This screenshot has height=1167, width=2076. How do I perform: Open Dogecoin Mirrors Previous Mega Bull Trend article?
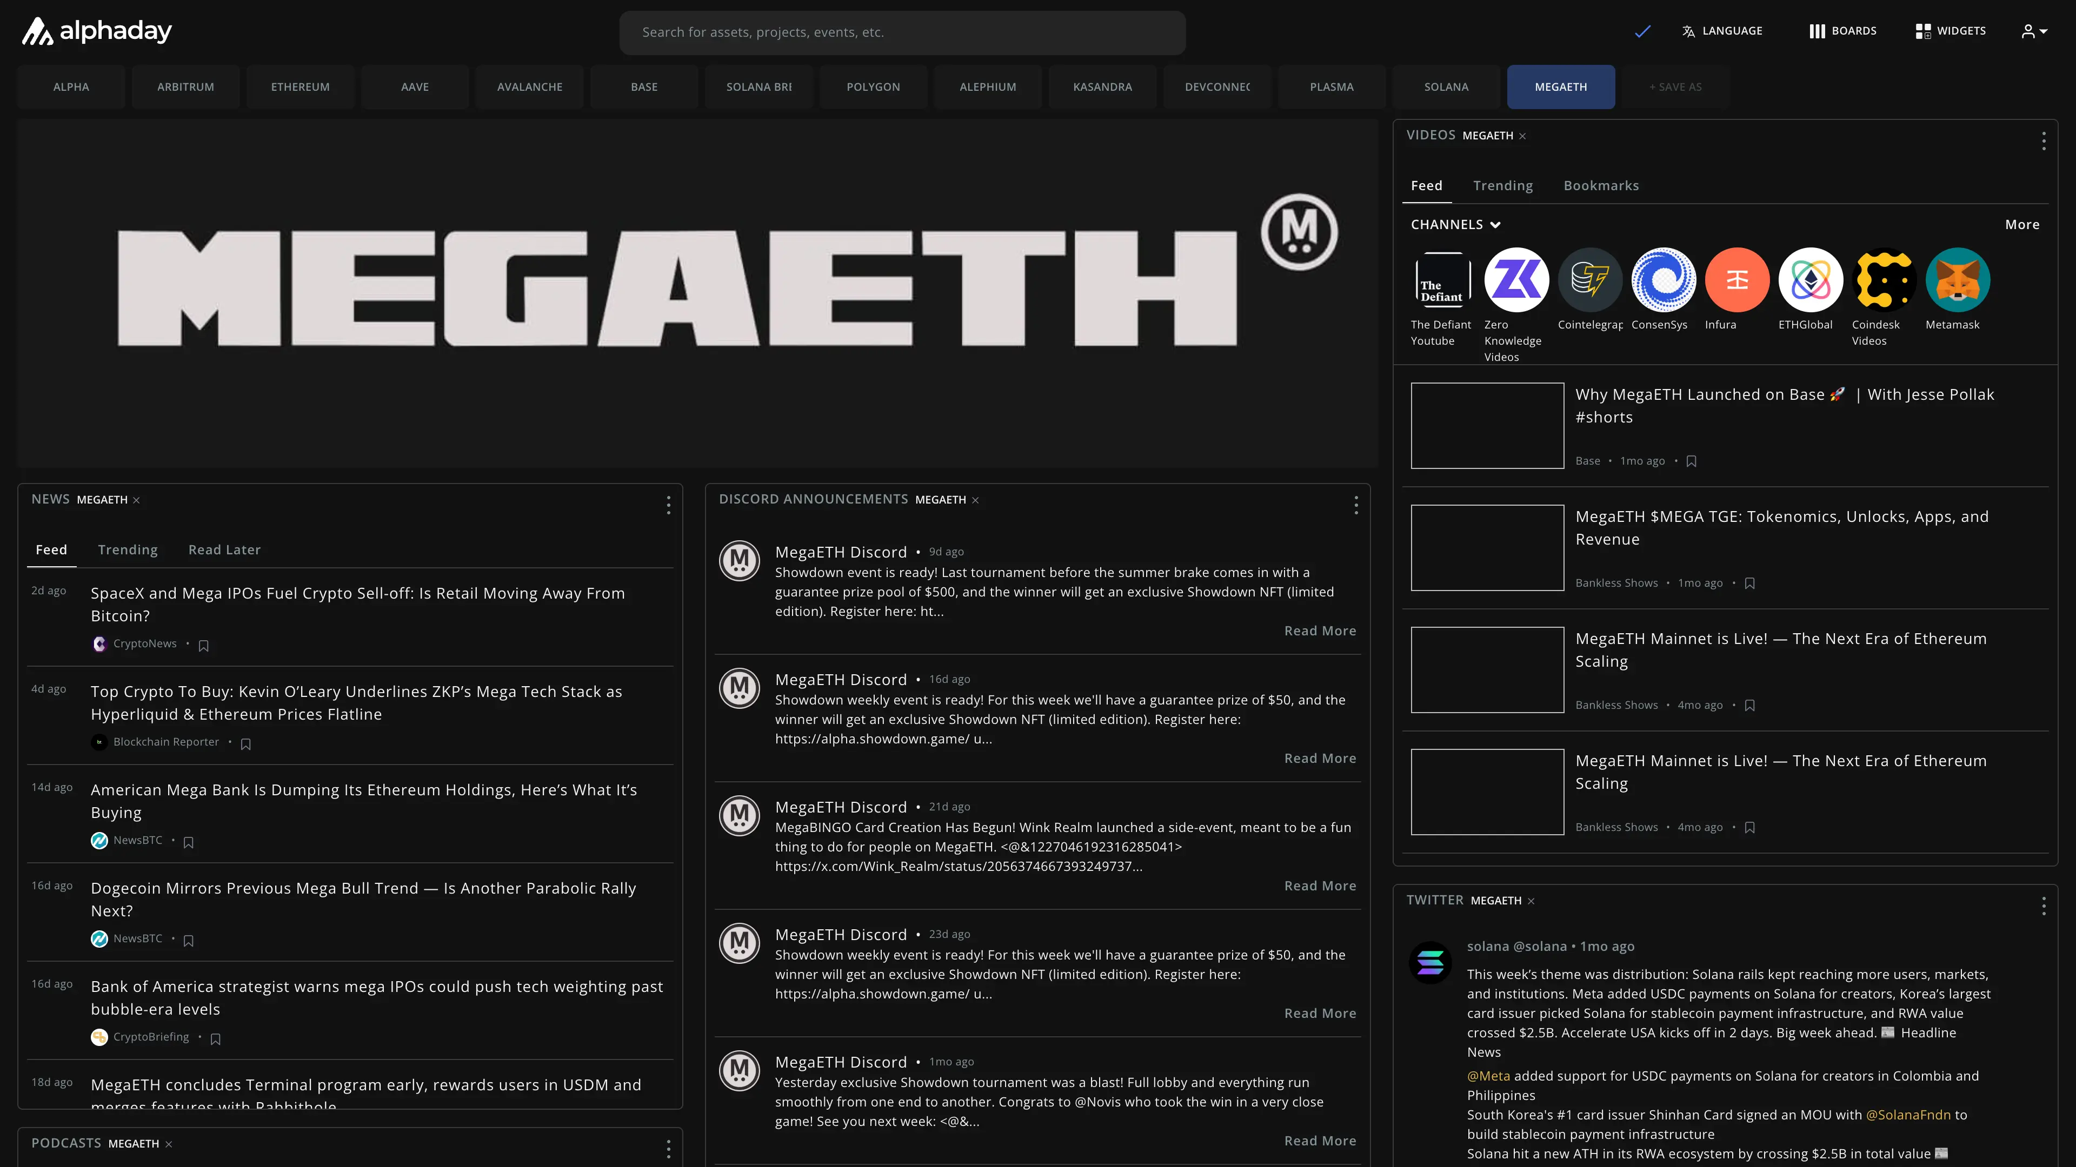[x=363, y=900]
